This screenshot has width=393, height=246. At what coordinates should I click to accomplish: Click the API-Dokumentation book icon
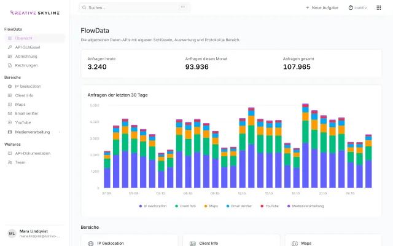(x=10, y=153)
